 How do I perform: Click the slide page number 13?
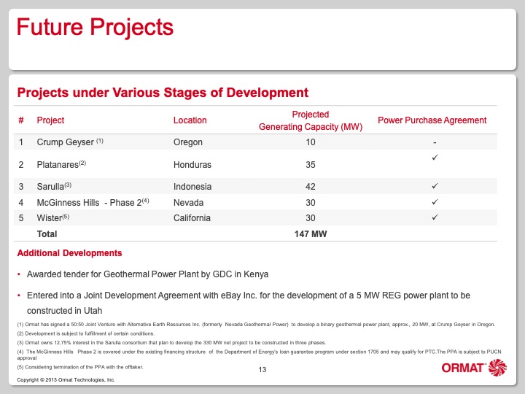coord(263,371)
